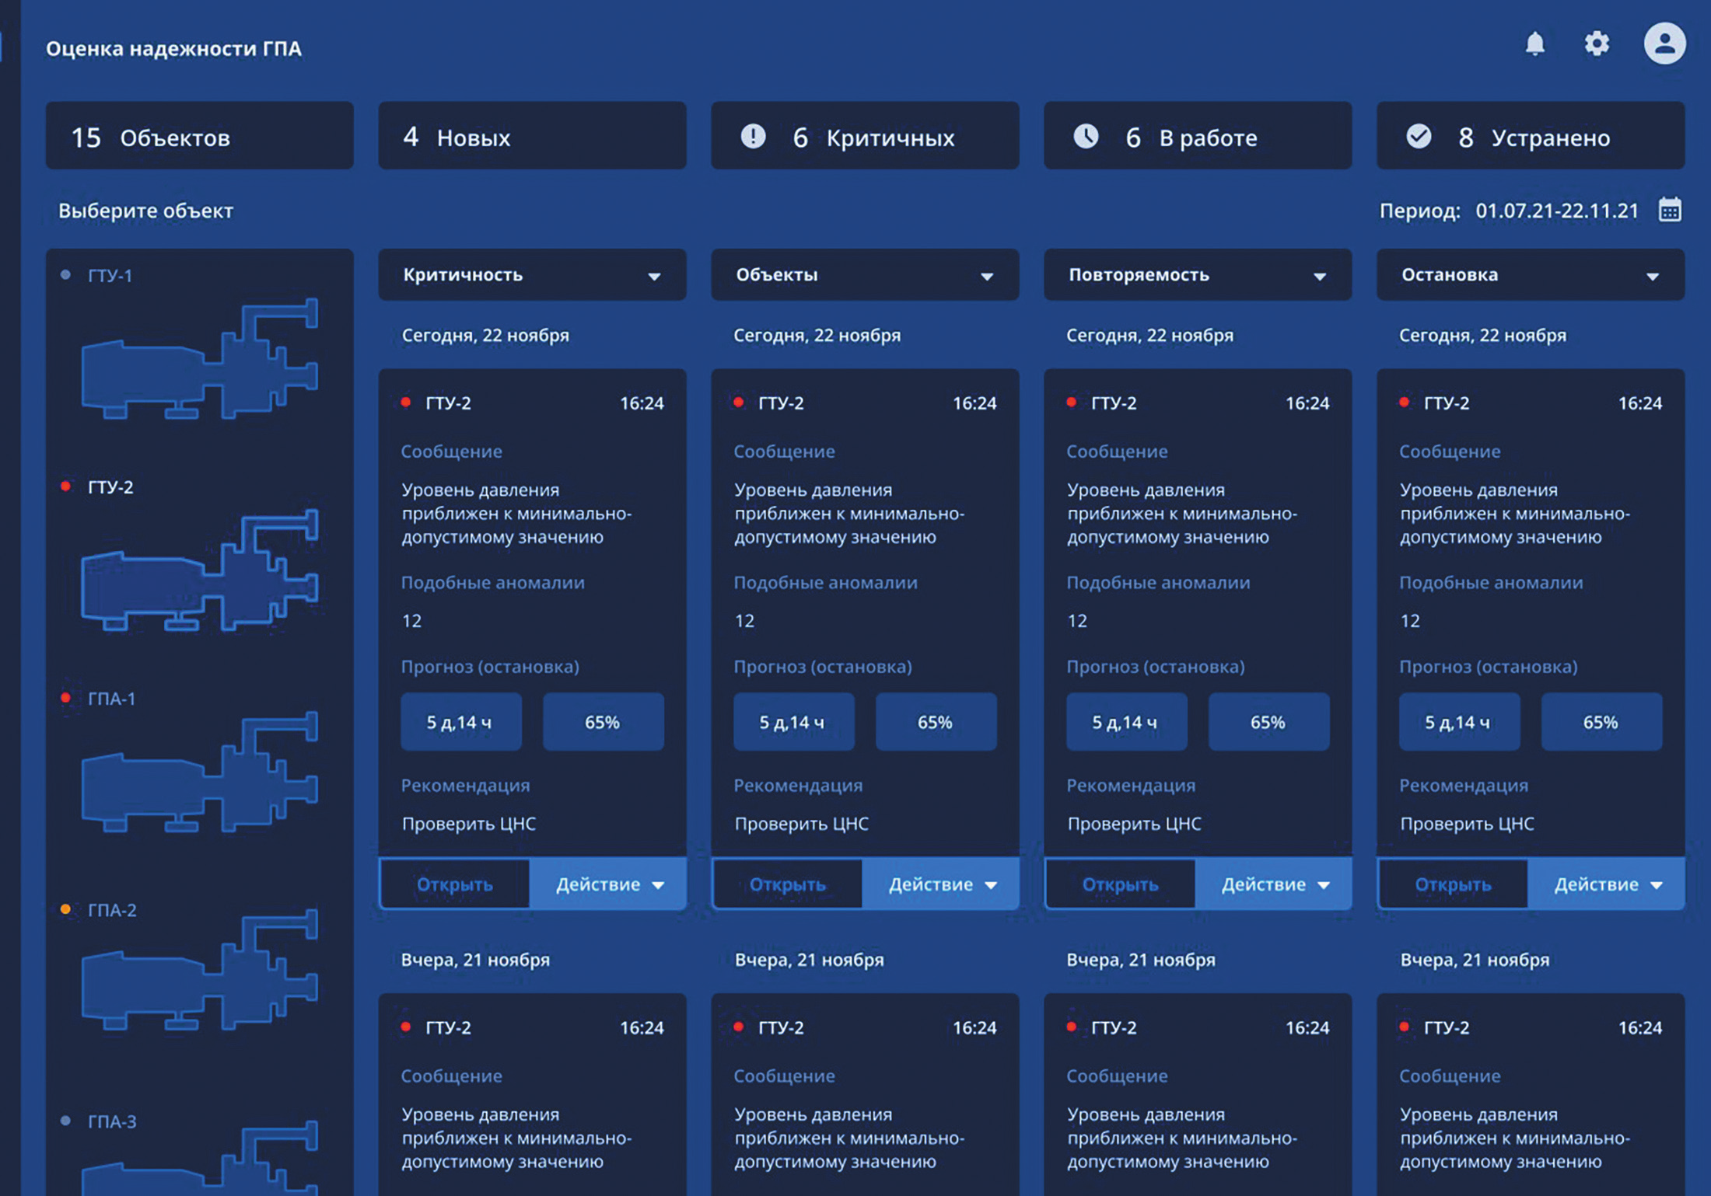Click Проверить ЦНС in Повторяемость column
The width and height of the screenshot is (1711, 1196).
pos(1134,824)
